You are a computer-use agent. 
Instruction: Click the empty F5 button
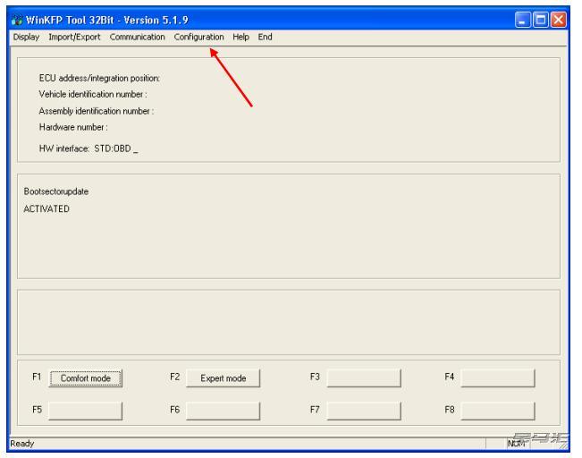[x=86, y=411]
